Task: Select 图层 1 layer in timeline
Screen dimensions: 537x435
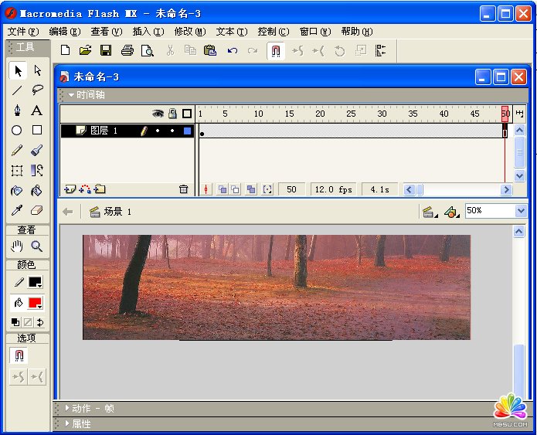Action: (x=104, y=131)
